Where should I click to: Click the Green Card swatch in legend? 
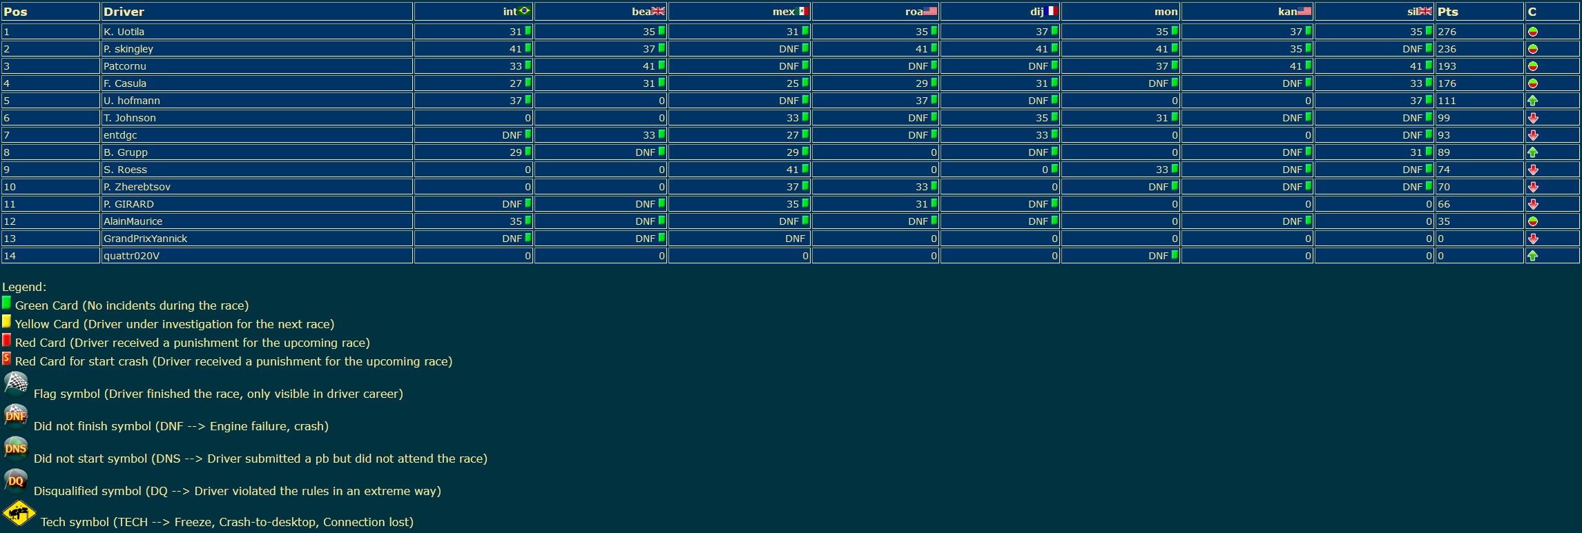tap(6, 303)
